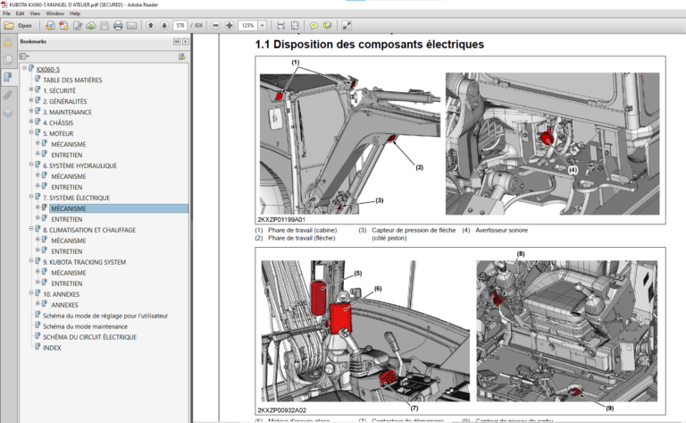Select SCHÉMA DU CIRCUIT ÉLECTRIQUE bookmark
The image size is (686, 423).
pyautogui.click(x=89, y=337)
